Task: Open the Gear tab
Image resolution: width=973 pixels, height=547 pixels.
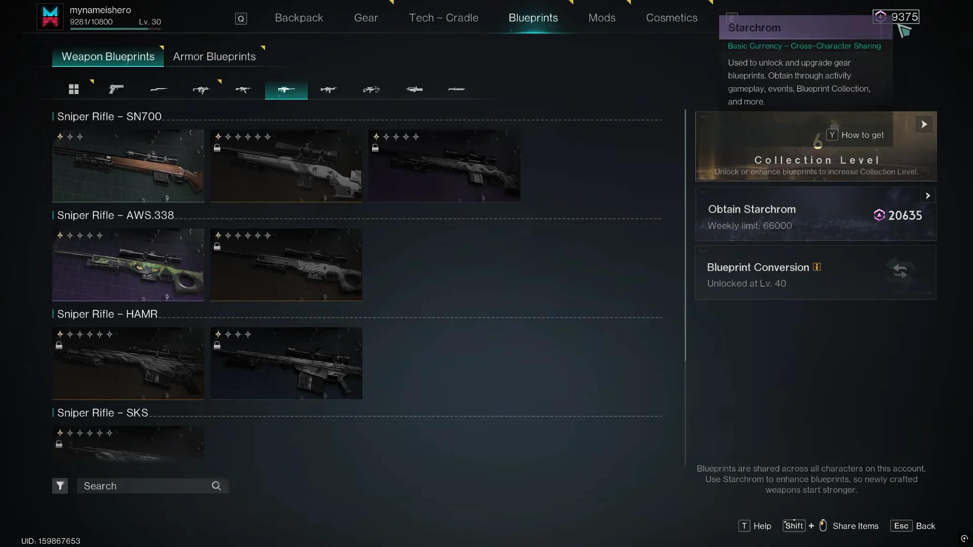Action: coord(366,18)
